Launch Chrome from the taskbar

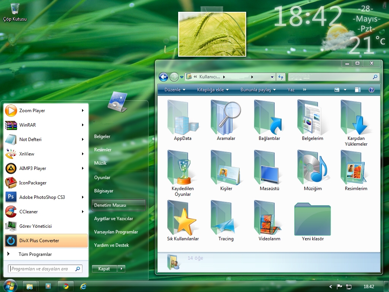[x=66, y=286]
